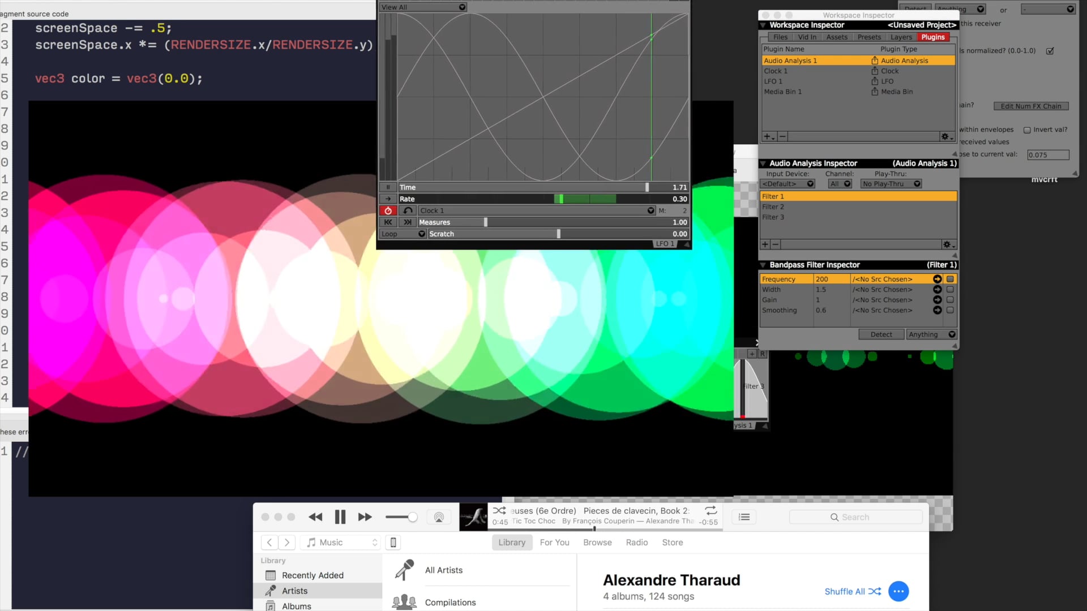
Task: Click the AirPlay icon in iTunes
Action: pyautogui.click(x=438, y=517)
